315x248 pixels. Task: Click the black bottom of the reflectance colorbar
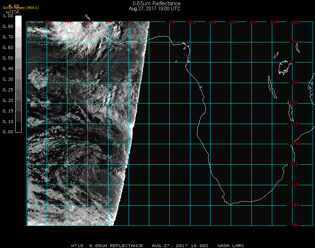(18, 127)
